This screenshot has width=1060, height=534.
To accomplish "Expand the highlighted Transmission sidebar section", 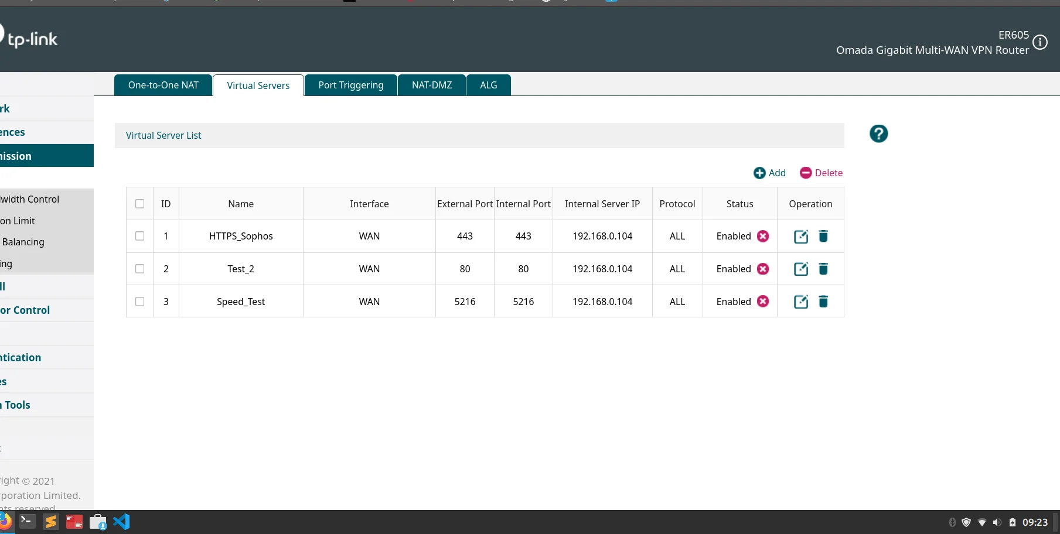I will click(47, 156).
